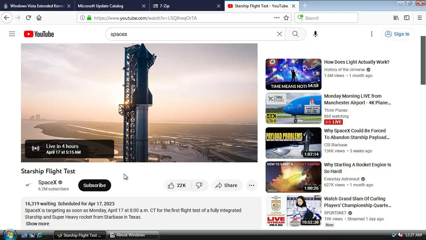Open the Firefox home page icon
The image size is (426, 240).
click(39, 18)
